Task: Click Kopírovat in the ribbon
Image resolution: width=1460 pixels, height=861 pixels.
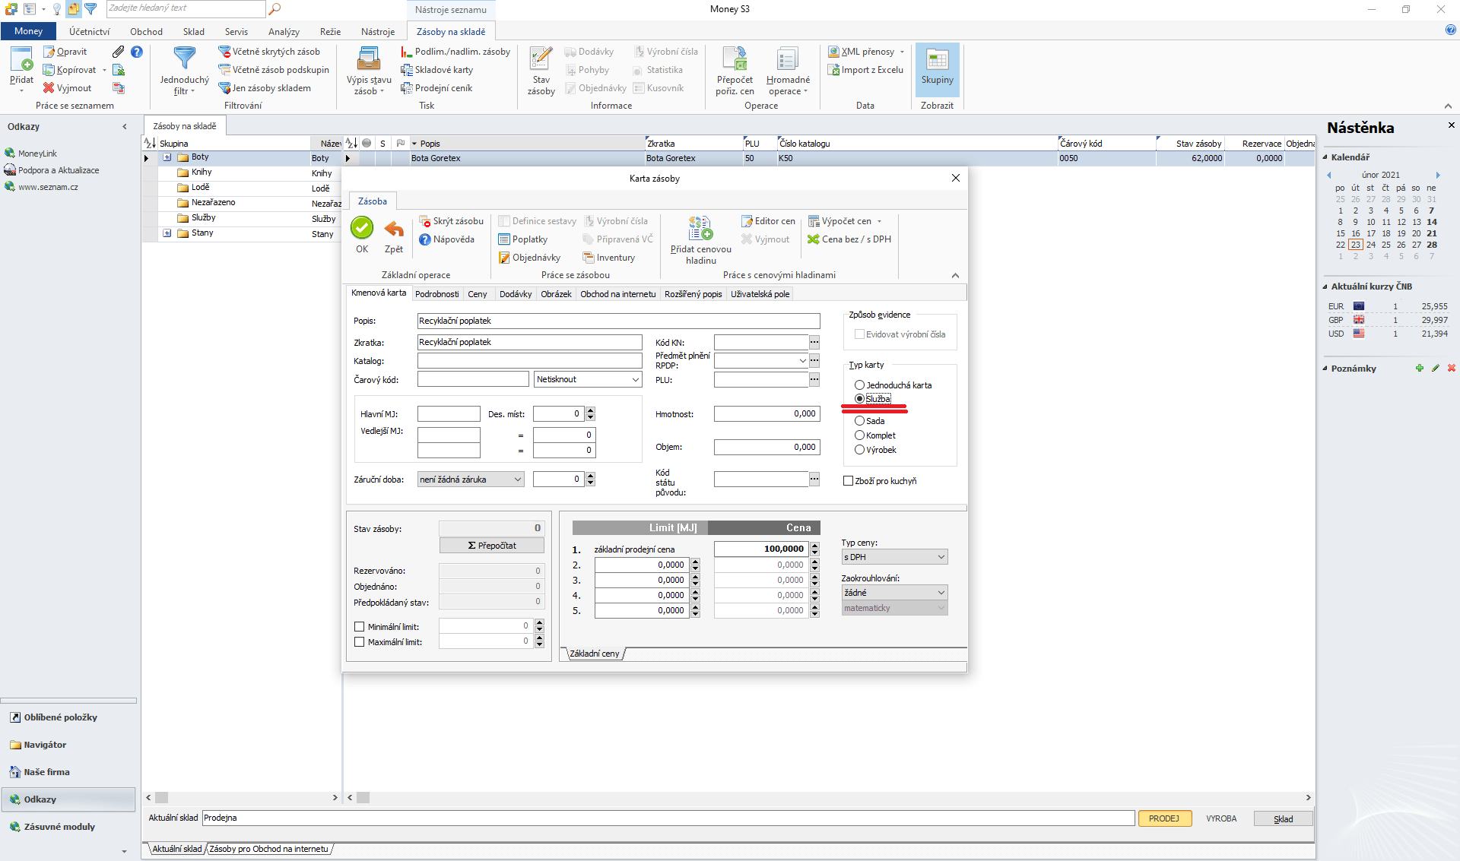Action: point(70,70)
